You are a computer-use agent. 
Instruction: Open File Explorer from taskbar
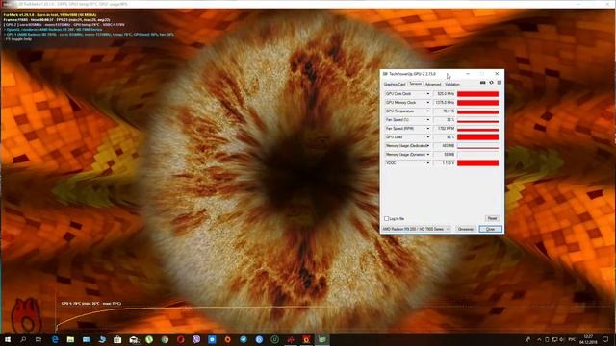(x=70, y=339)
